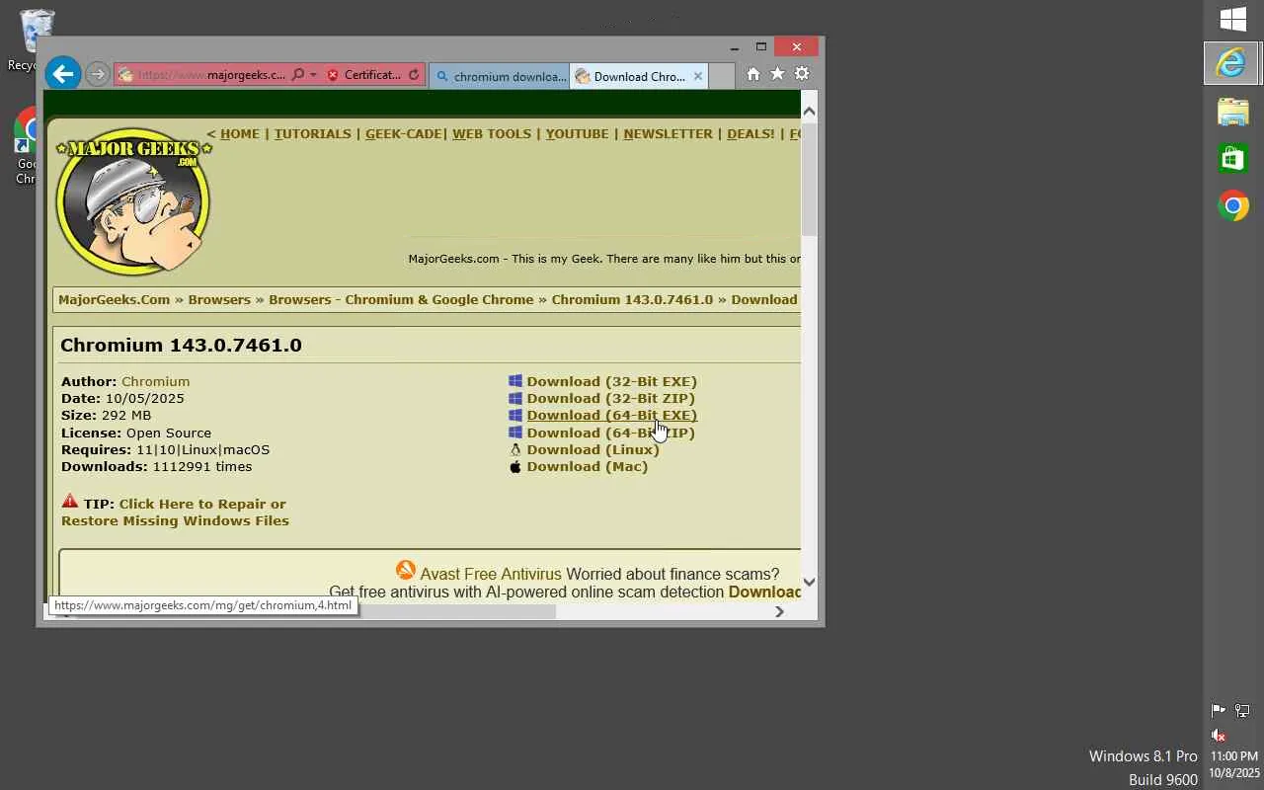The image size is (1264, 790).
Task: Open the YOUTUBE navigation link
Action: 577,134
